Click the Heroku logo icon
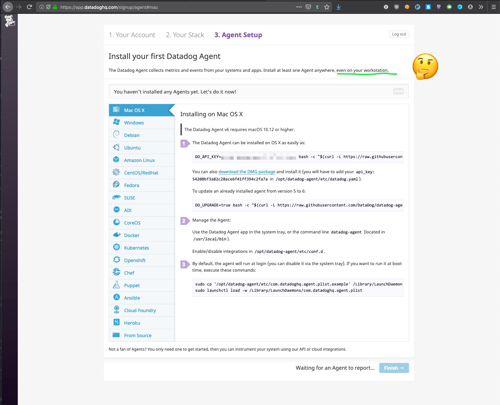 (116, 322)
